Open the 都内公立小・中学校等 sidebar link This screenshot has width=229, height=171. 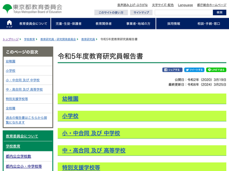(24, 166)
